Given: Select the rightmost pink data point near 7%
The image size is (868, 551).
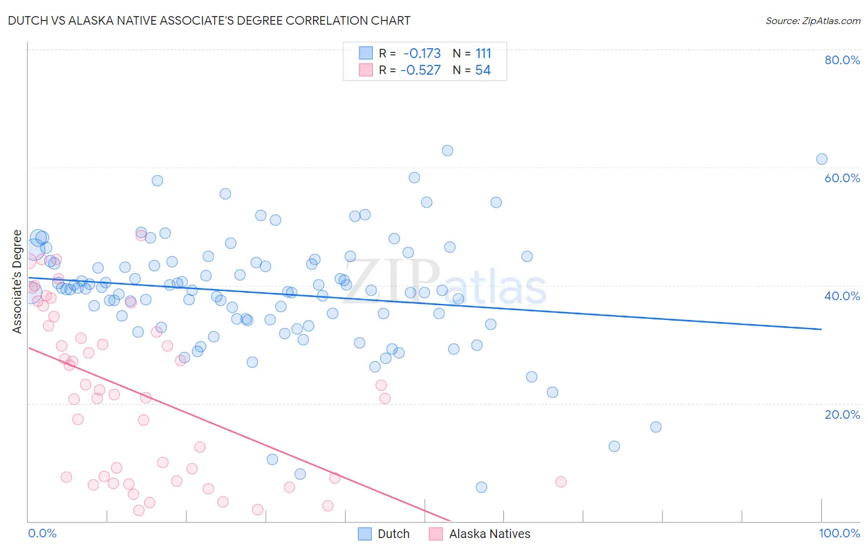Looking at the screenshot, I should point(561,482).
